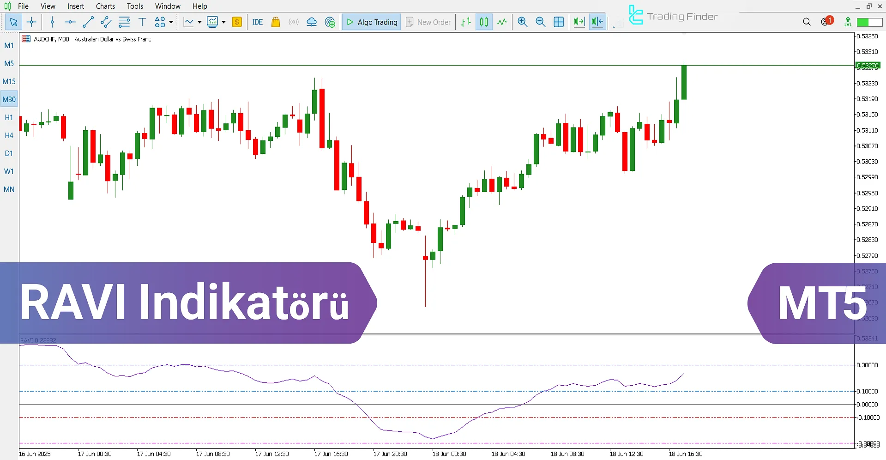Click the MetaTrader app logo icon
886x460 pixels.
7,6
